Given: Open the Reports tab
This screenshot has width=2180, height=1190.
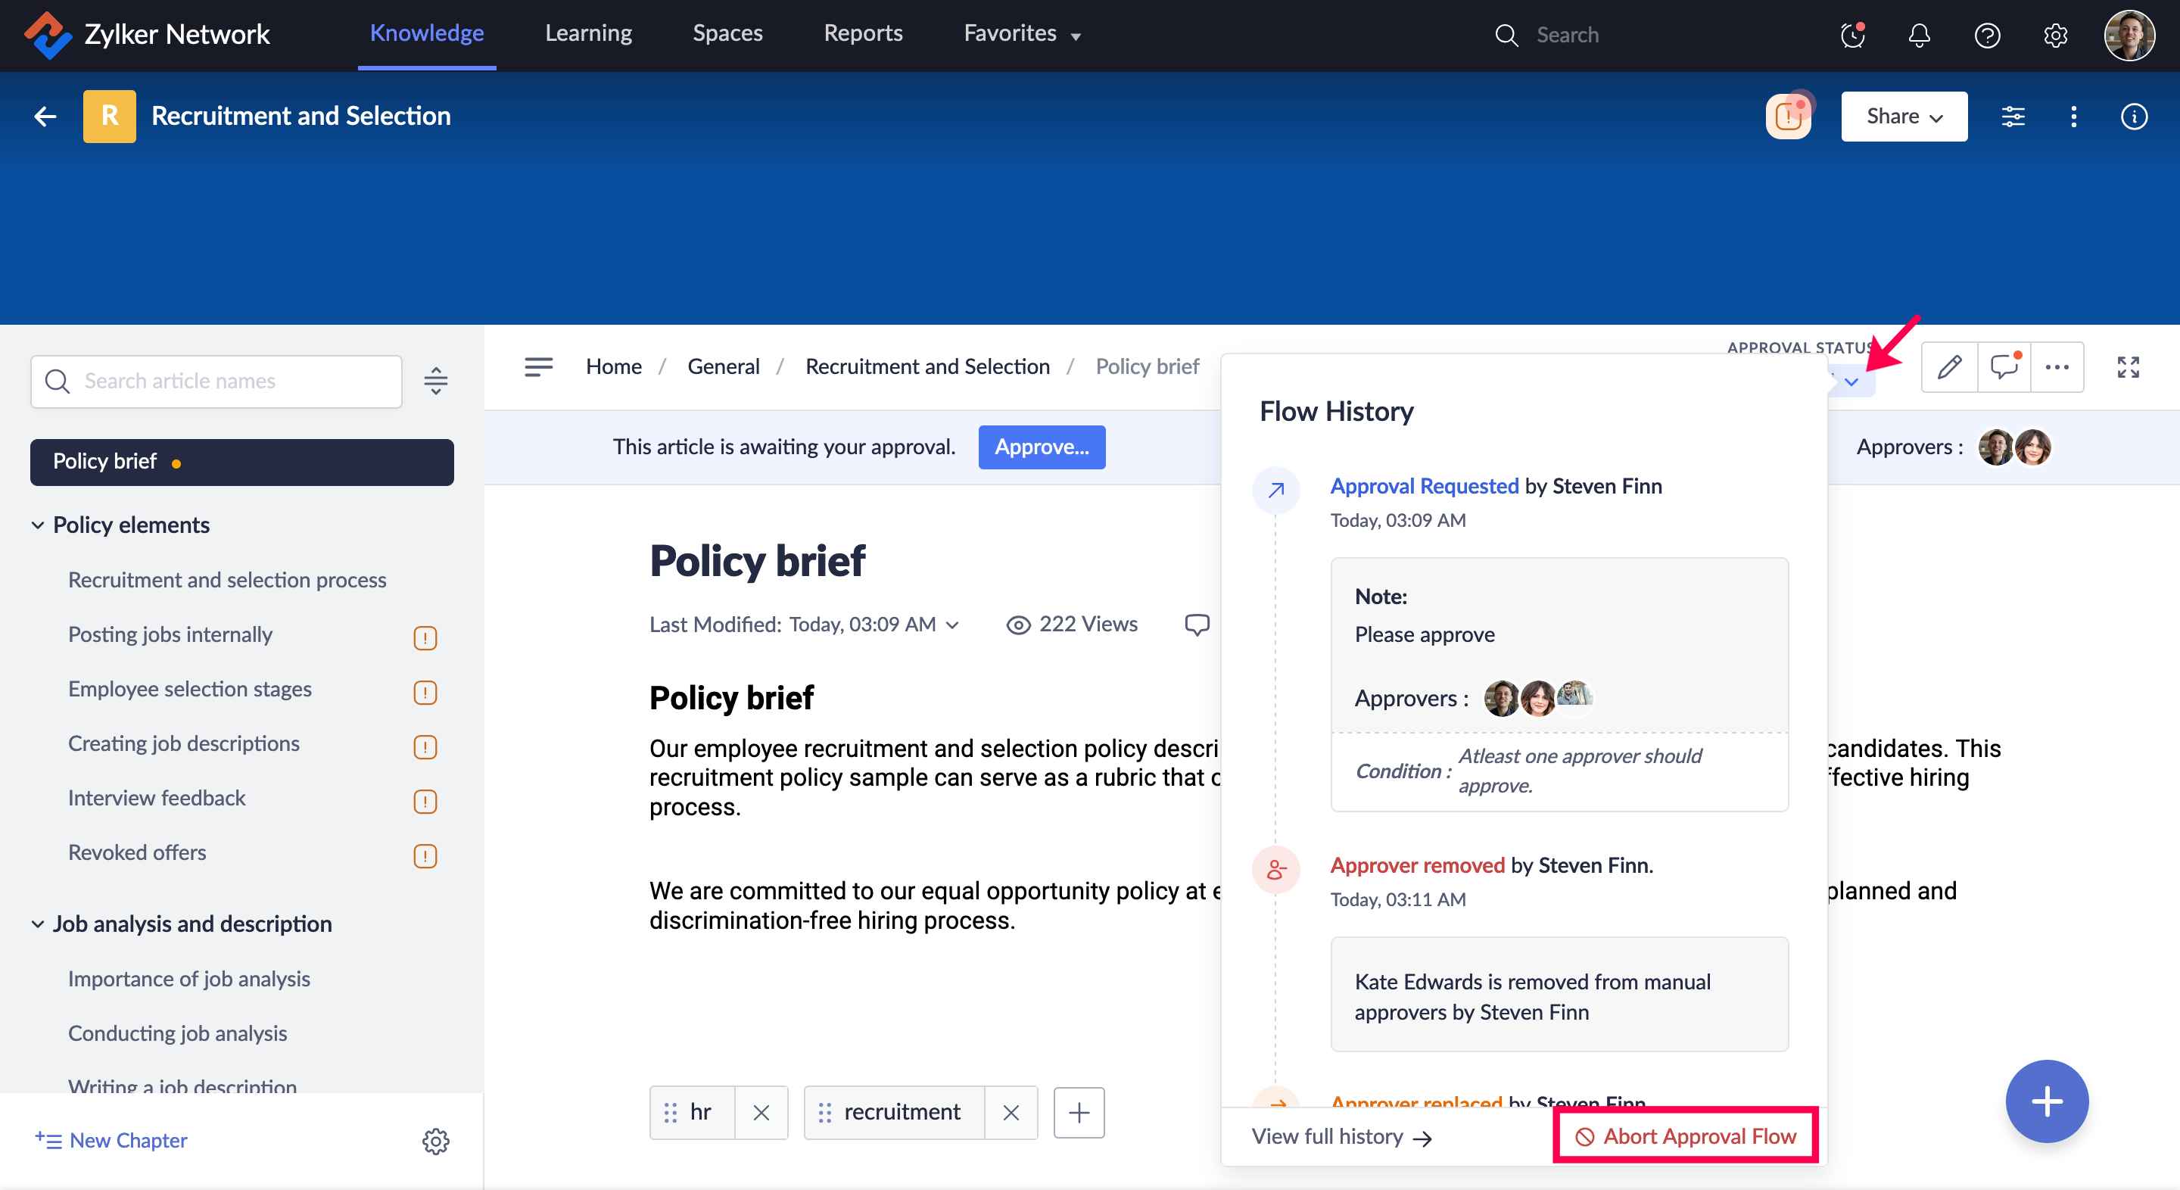Looking at the screenshot, I should coord(862,34).
